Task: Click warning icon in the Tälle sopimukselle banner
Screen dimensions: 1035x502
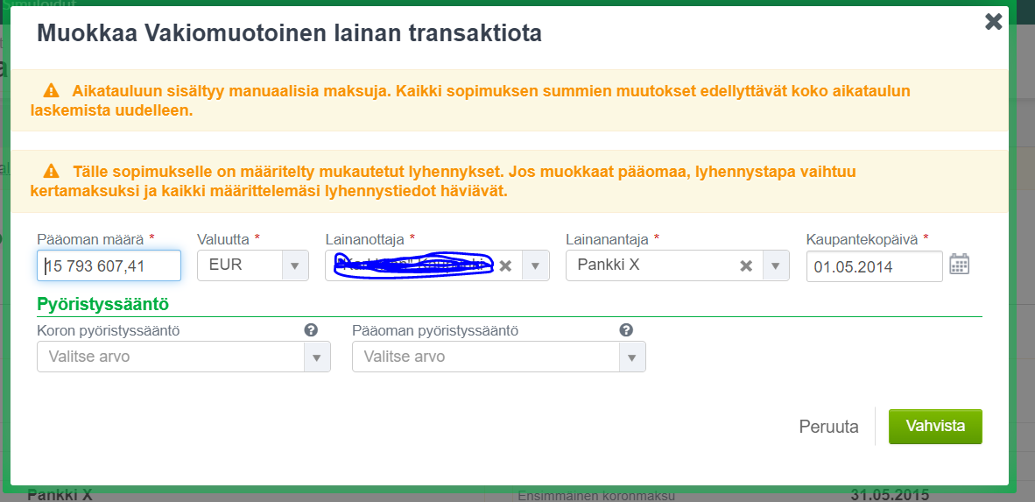Action: pyautogui.click(x=52, y=171)
